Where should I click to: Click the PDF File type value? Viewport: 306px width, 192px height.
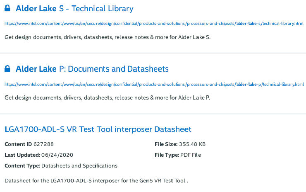coord(191,155)
